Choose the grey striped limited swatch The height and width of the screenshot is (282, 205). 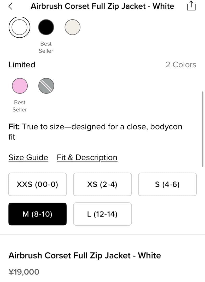(46, 86)
